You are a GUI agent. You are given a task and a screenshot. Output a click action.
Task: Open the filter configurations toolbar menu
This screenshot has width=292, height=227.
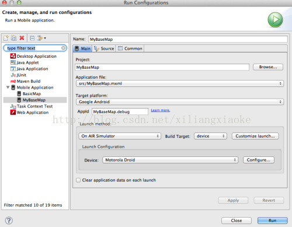pyautogui.click(x=41, y=38)
